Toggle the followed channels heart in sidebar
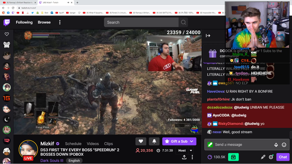 (7, 34)
